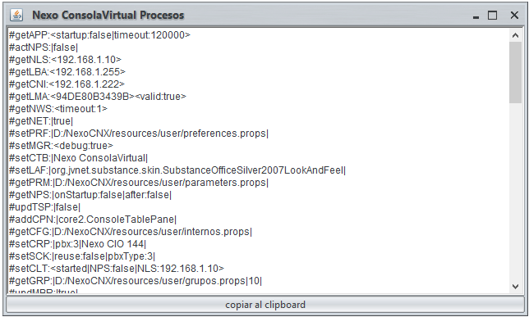
Task: Click the #setCRP Nexo CIO 144 line
Action: (x=77, y=244)
